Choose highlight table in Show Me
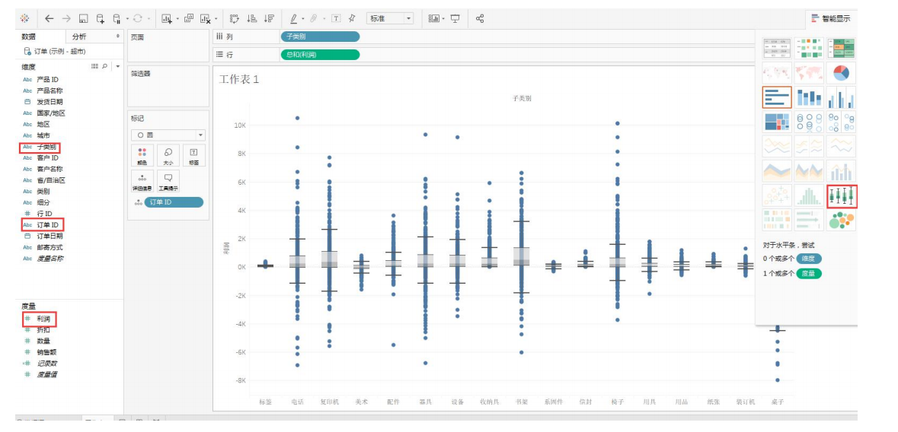The image size is (898, 432). (841, 49)
